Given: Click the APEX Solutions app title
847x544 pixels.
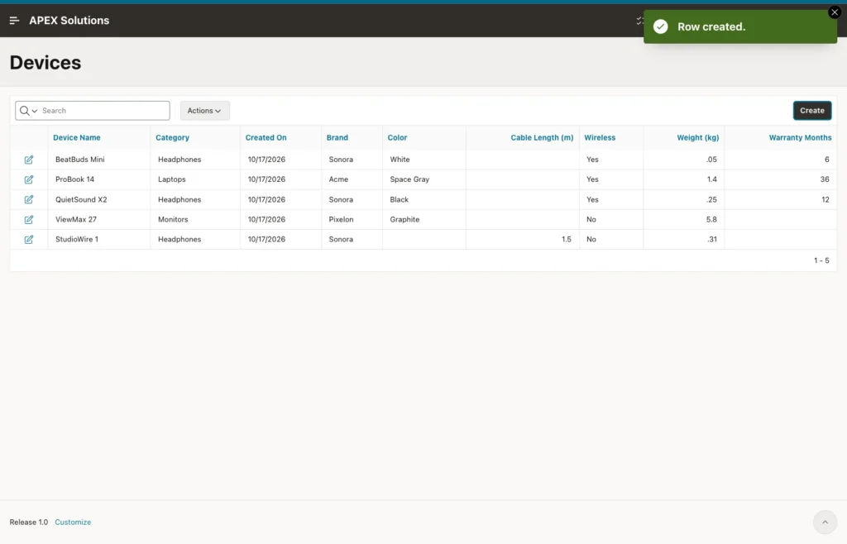Looking at the screenshot, I should pos(69,21).
